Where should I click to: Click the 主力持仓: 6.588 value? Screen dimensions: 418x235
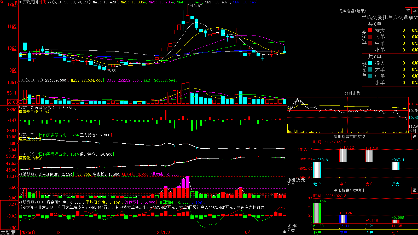(x=95, y=135)
